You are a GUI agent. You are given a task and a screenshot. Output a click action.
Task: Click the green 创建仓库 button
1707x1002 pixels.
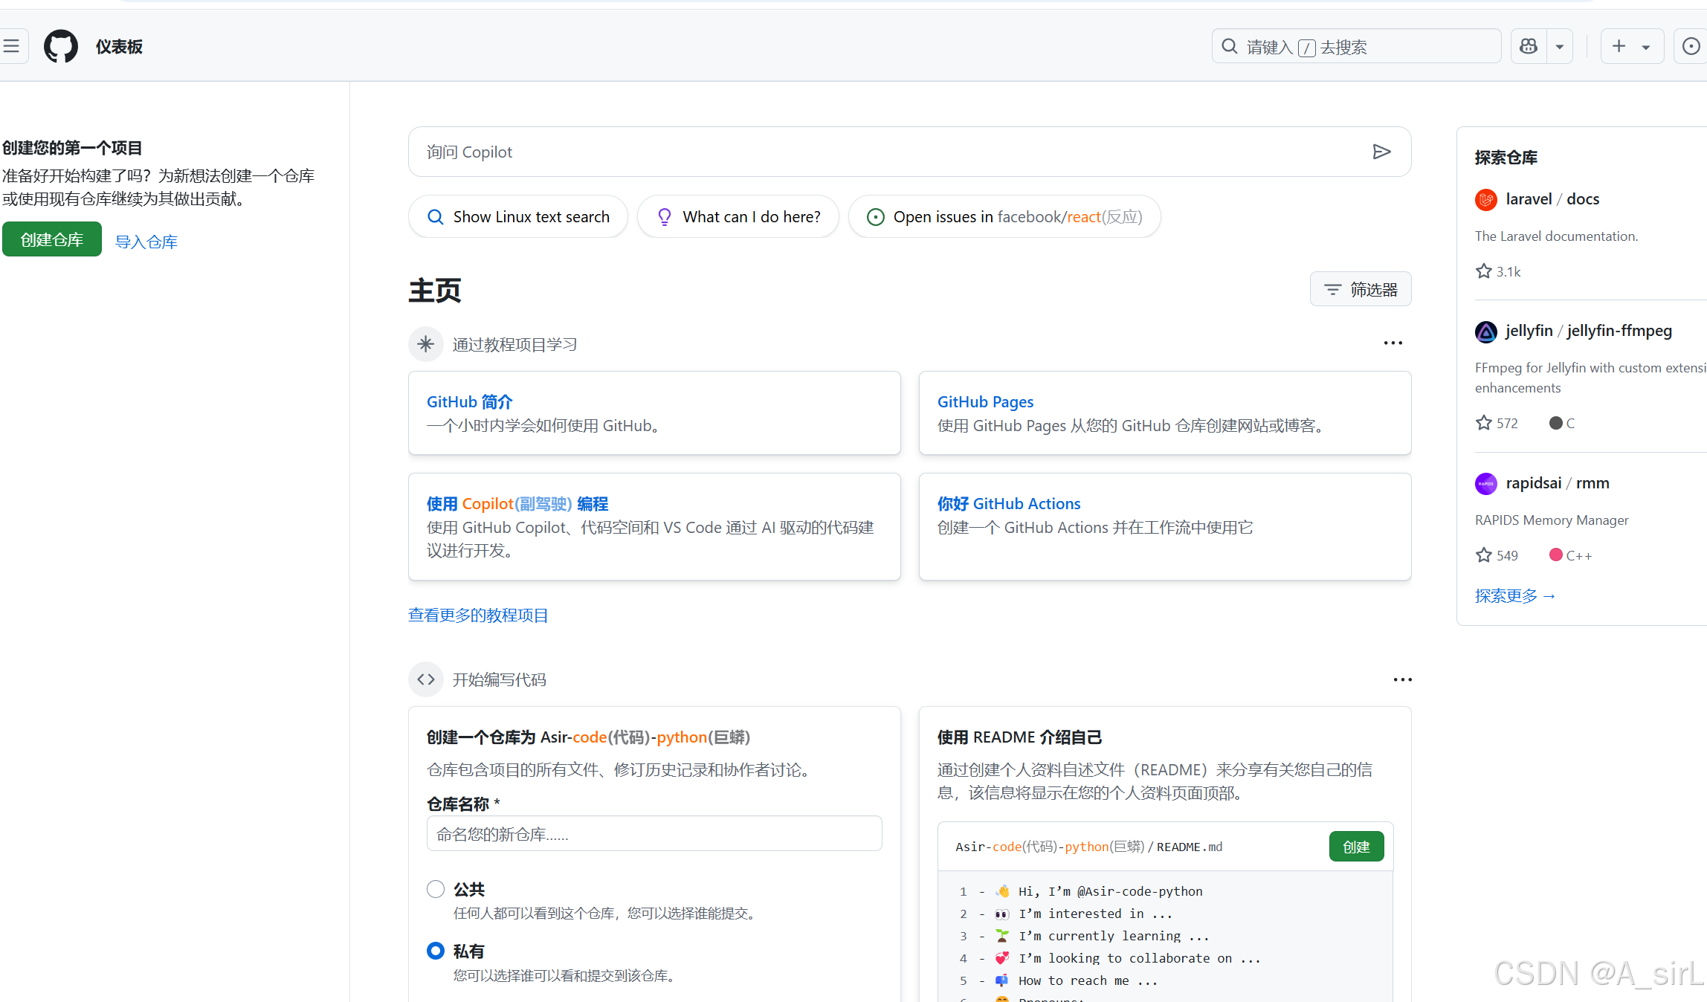click(x=51, y=239)
